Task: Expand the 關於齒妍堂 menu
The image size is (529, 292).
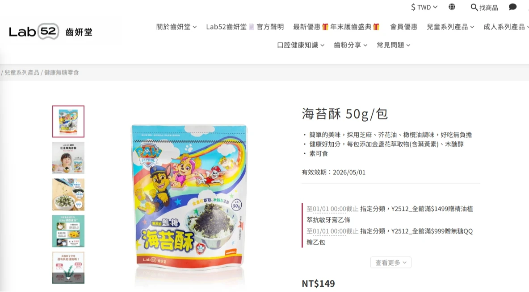Action: (176, 27)
